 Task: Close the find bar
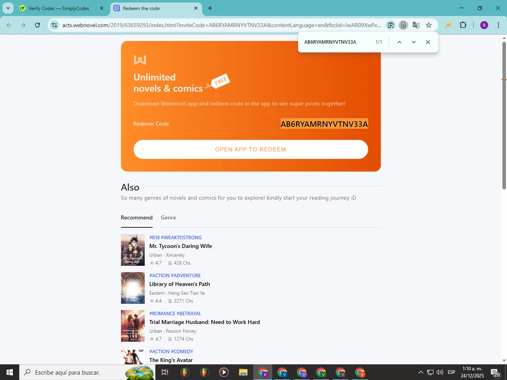(x=428, y=42)
